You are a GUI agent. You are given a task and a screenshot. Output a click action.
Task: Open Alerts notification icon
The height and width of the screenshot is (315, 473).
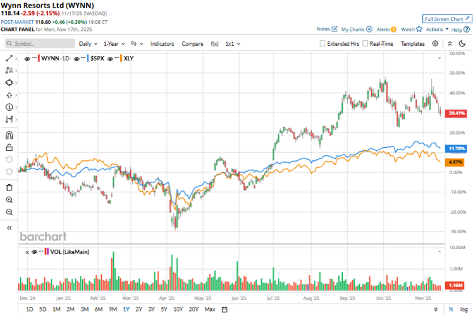pos(393,30)
